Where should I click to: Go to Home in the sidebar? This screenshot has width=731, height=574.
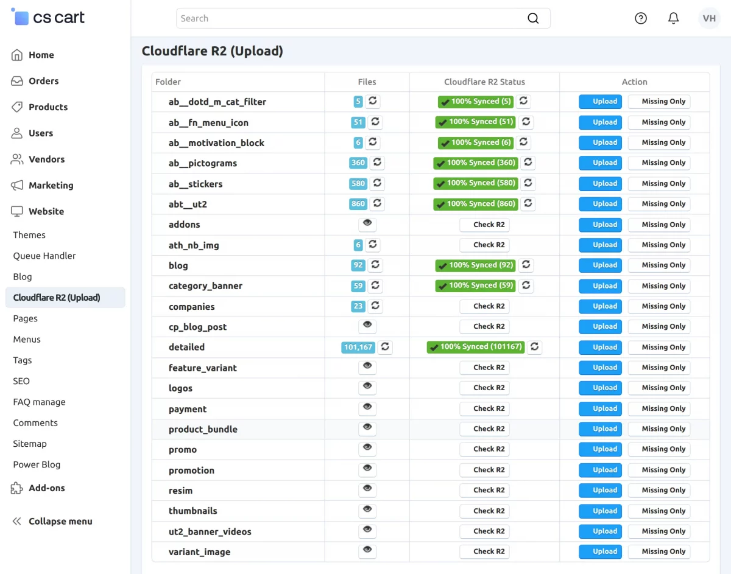33,55
